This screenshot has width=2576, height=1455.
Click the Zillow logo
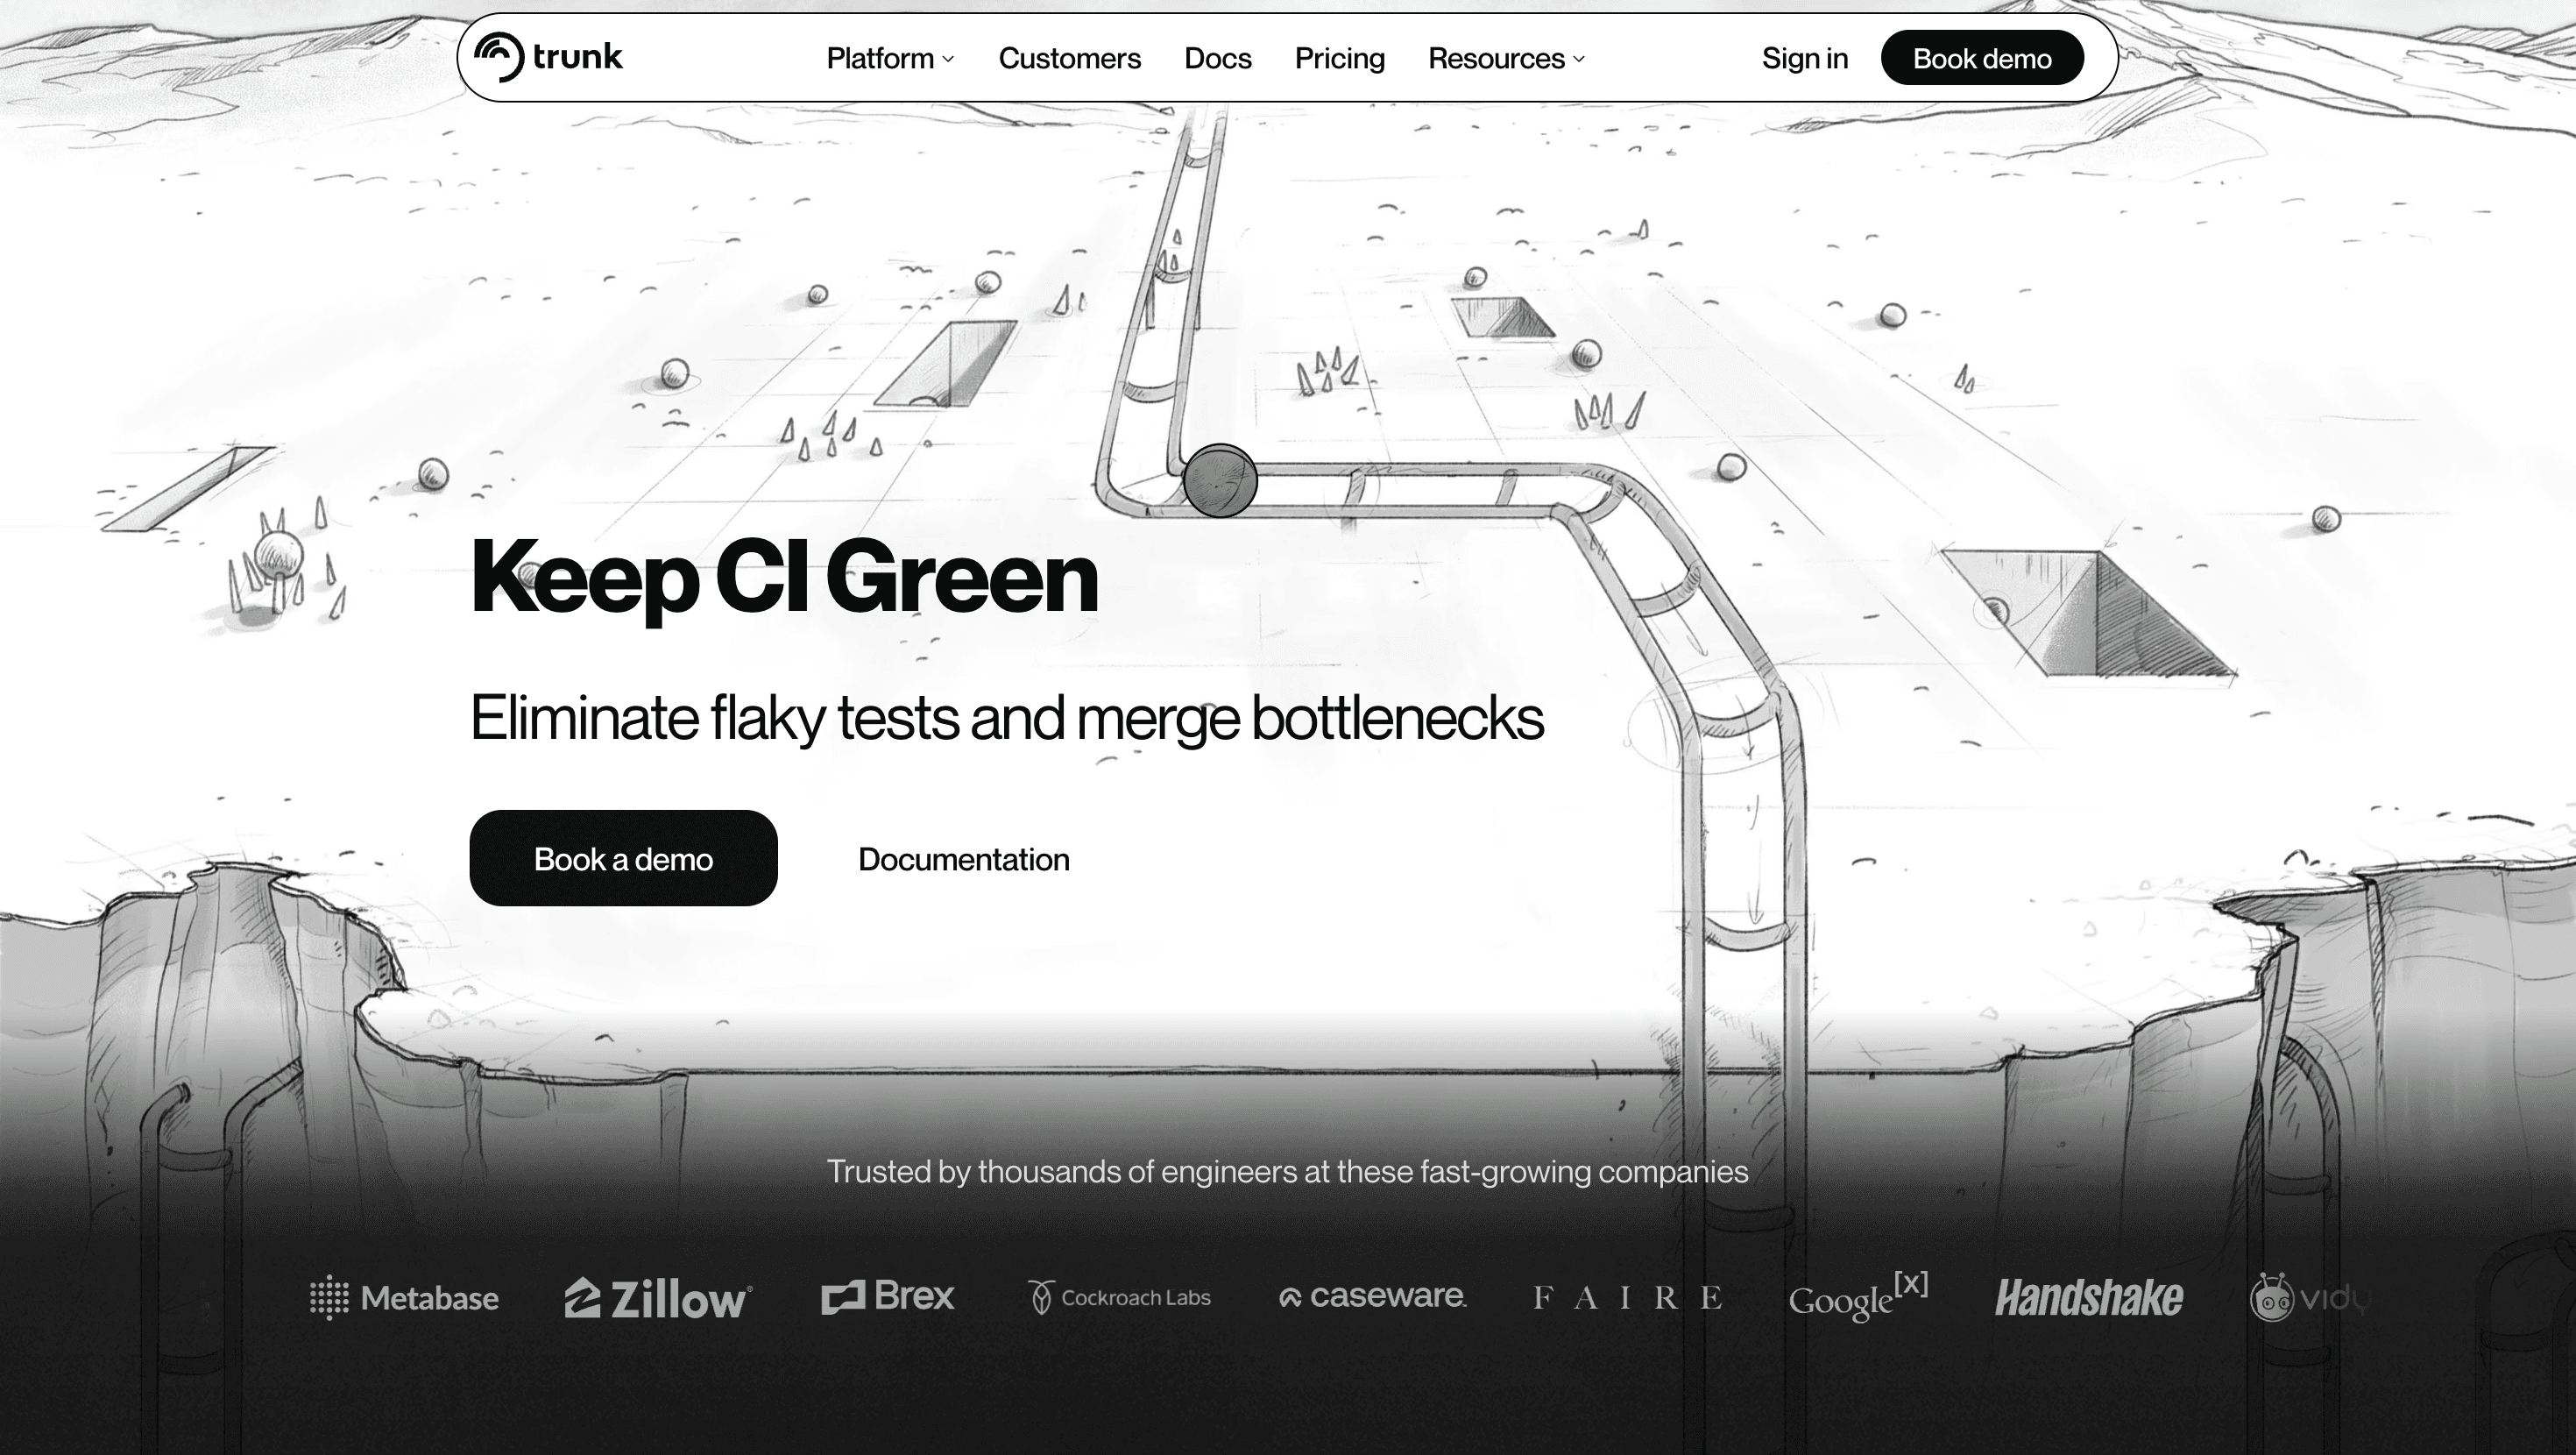click(x=658, y=1298)
